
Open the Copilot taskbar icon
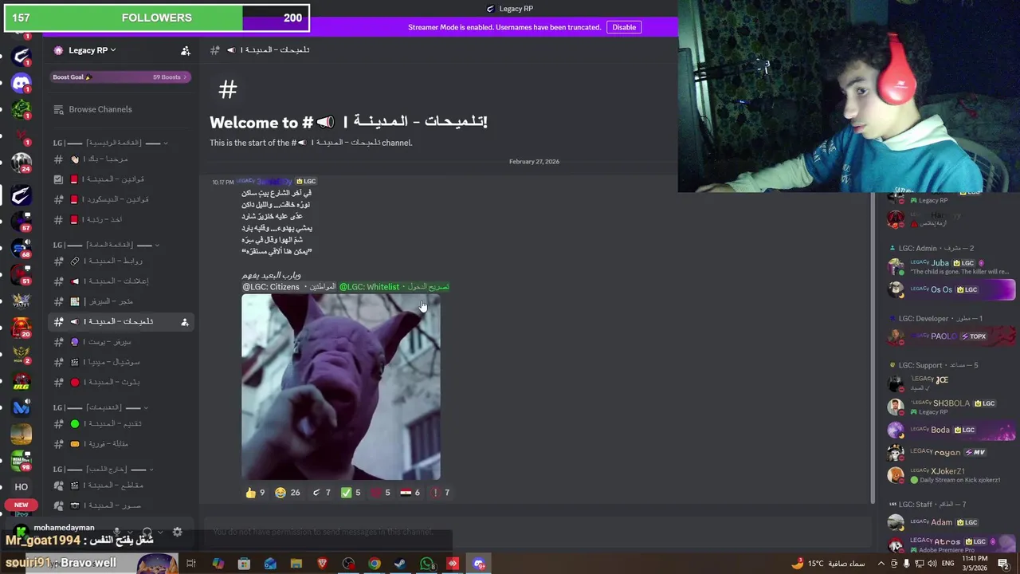coord(218,564)
